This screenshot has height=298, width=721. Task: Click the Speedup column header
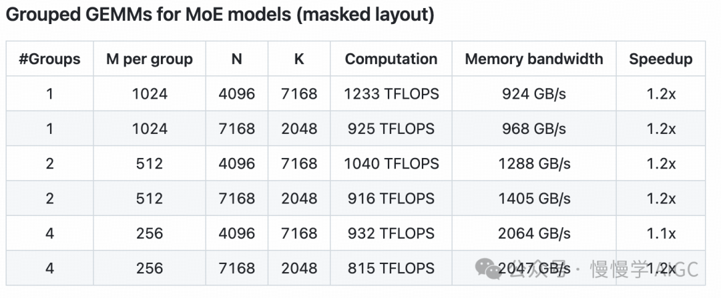point(661,59)
